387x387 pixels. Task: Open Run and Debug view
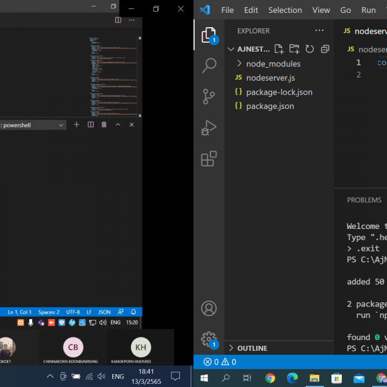209,128
